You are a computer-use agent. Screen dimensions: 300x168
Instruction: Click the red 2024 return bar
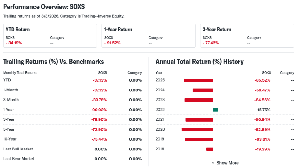203,90
